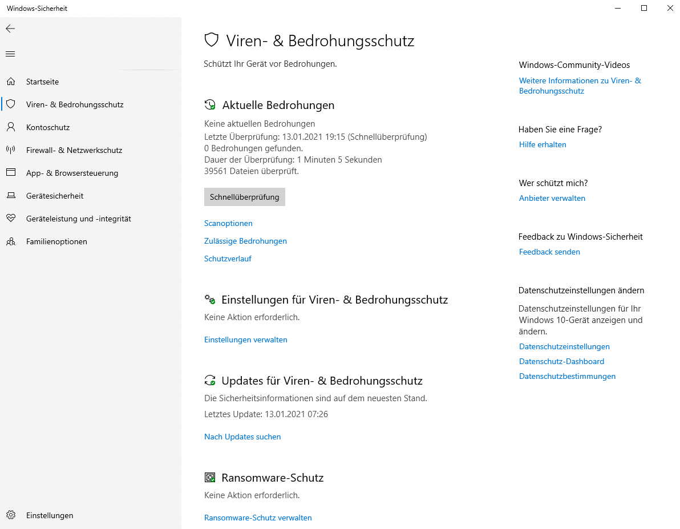Toggle the hamburger navigation menu
The width and height of the screenshot is (680, 529).
click(10, 54)
